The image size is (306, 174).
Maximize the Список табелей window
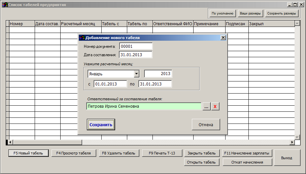point(295,5)
